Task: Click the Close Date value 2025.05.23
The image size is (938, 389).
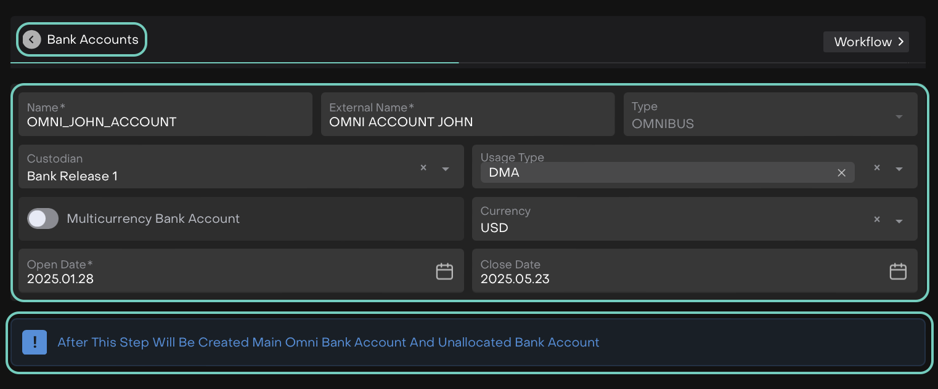Action: (515, 279)
